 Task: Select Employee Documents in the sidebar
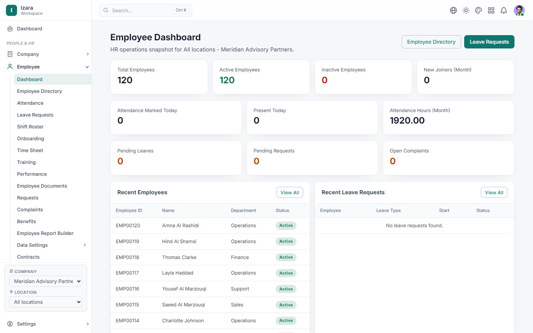click(x=42, y=186)
